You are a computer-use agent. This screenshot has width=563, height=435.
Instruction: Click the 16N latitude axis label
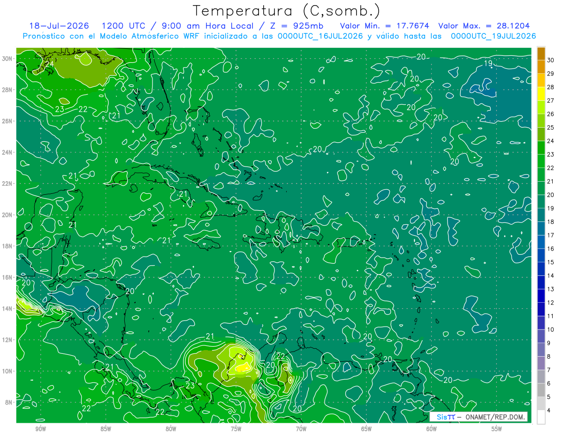pyautogui.click(x=7, y=277)
